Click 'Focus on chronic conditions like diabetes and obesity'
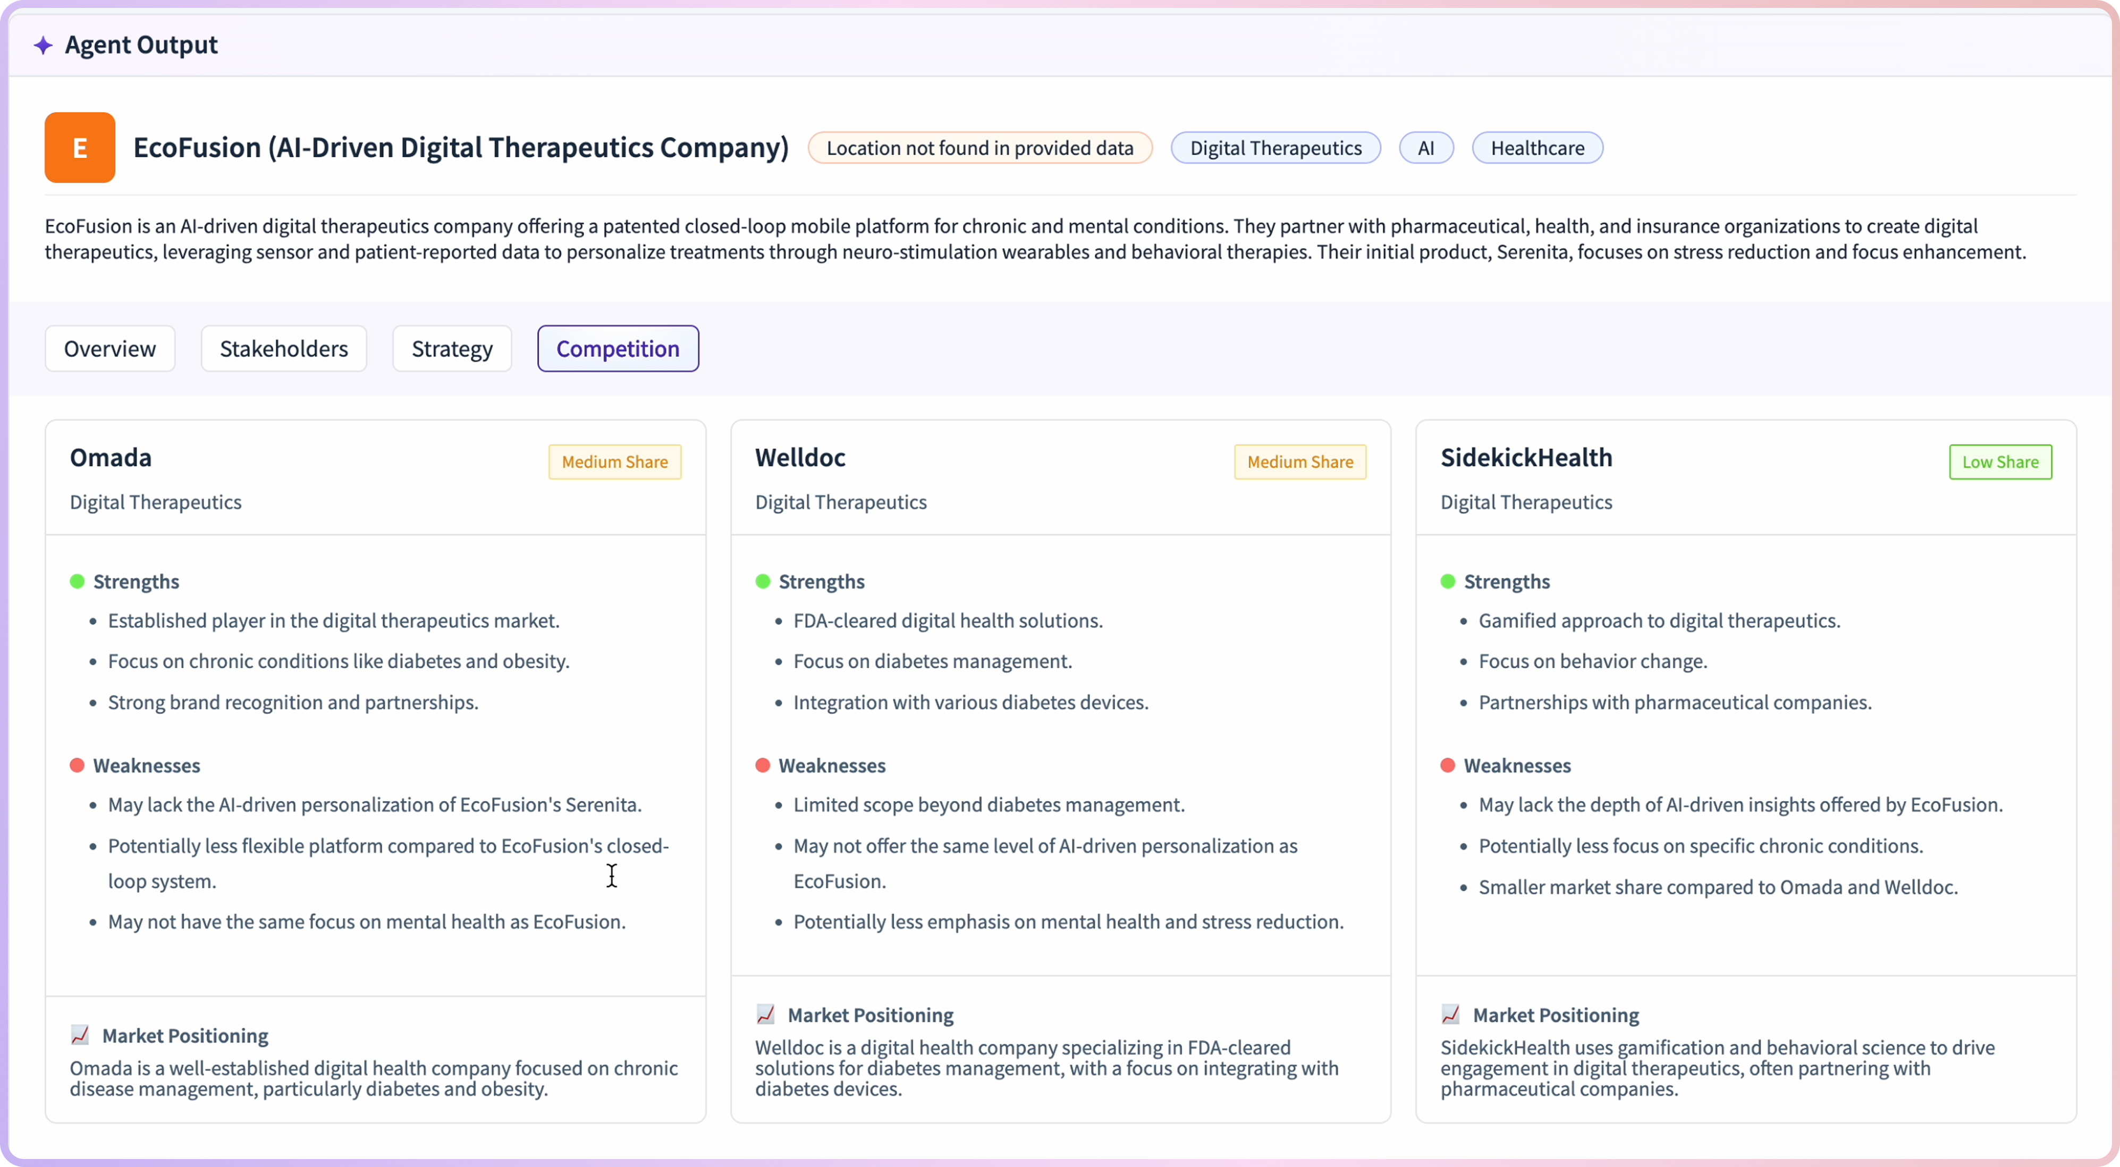 [x=338, y=662]
